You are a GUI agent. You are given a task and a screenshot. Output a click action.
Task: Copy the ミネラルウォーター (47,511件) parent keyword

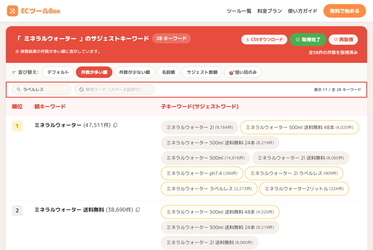115,125
